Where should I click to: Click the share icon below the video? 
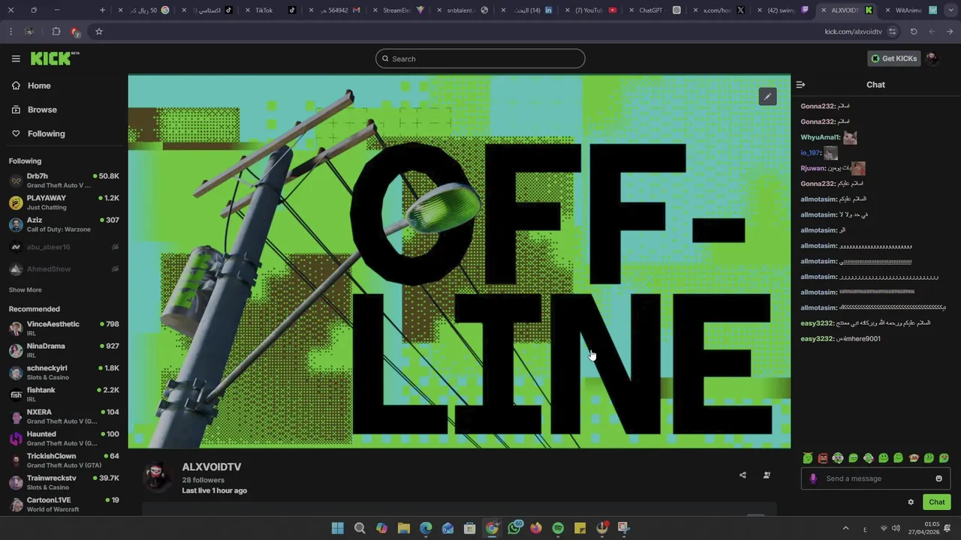743,475
